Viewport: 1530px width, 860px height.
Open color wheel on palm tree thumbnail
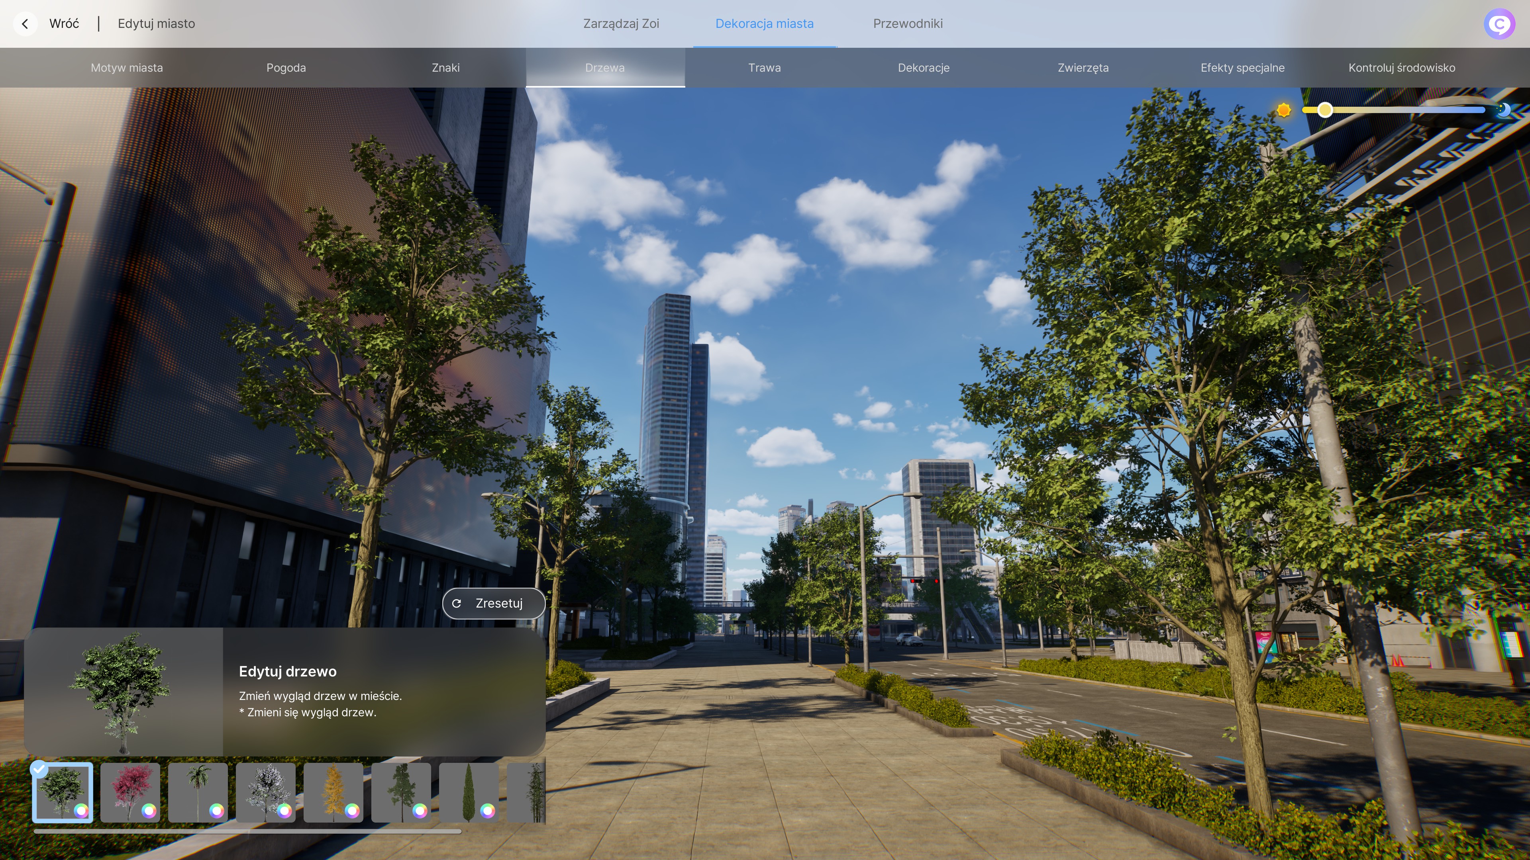click(x=217, y=810)
